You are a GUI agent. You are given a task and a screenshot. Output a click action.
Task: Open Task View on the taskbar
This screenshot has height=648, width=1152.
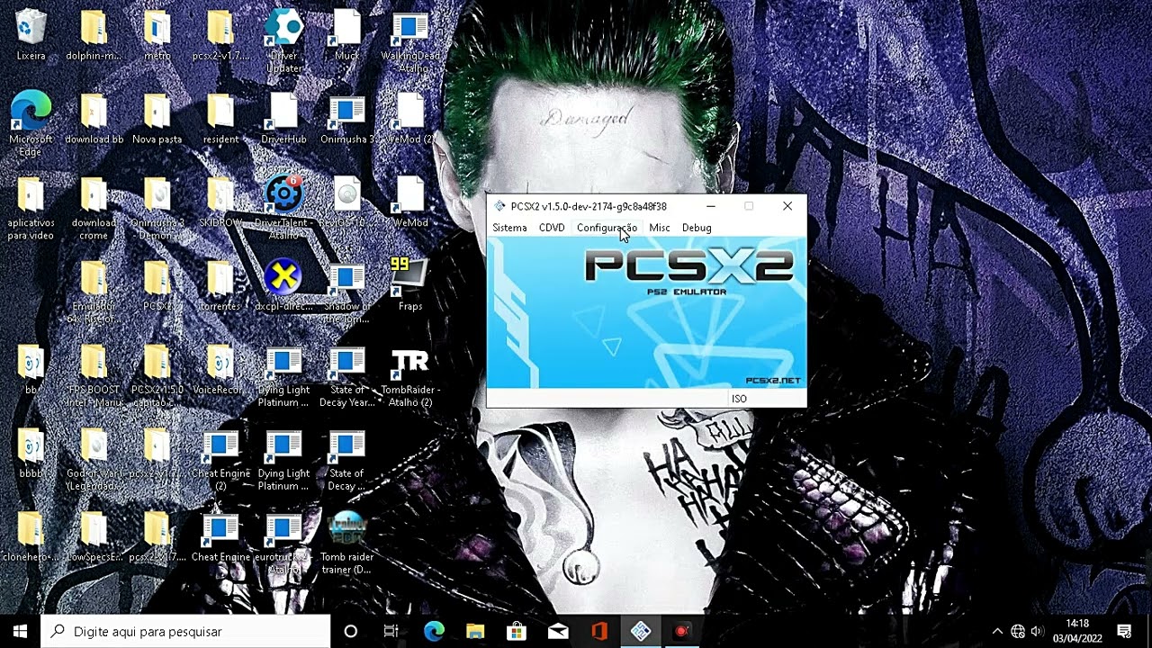click(x=391, y=631)
